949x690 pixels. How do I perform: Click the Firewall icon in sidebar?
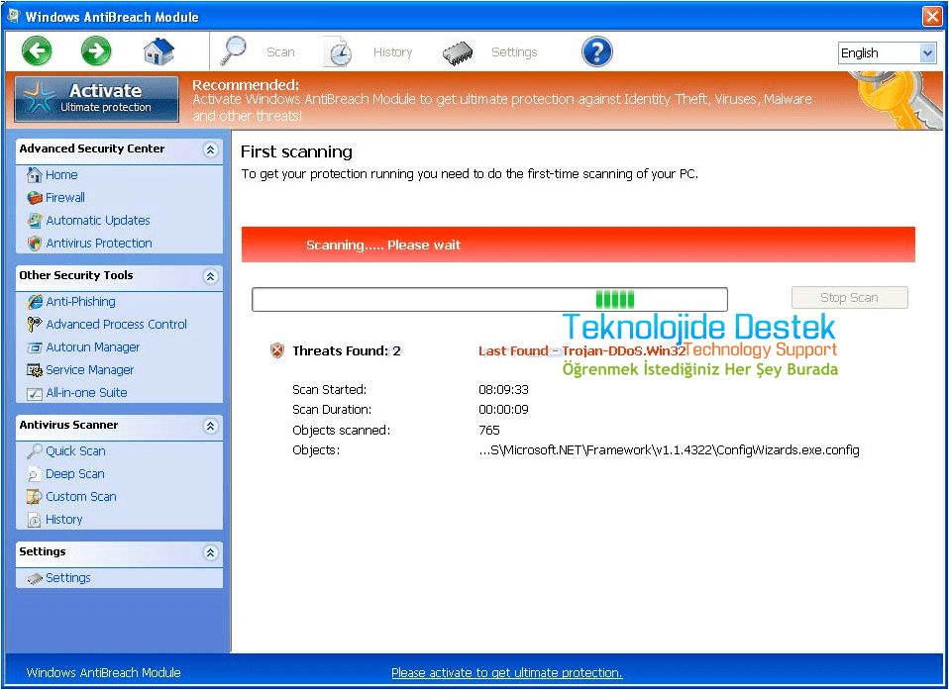pyautogui.click(x=35, y=198)
